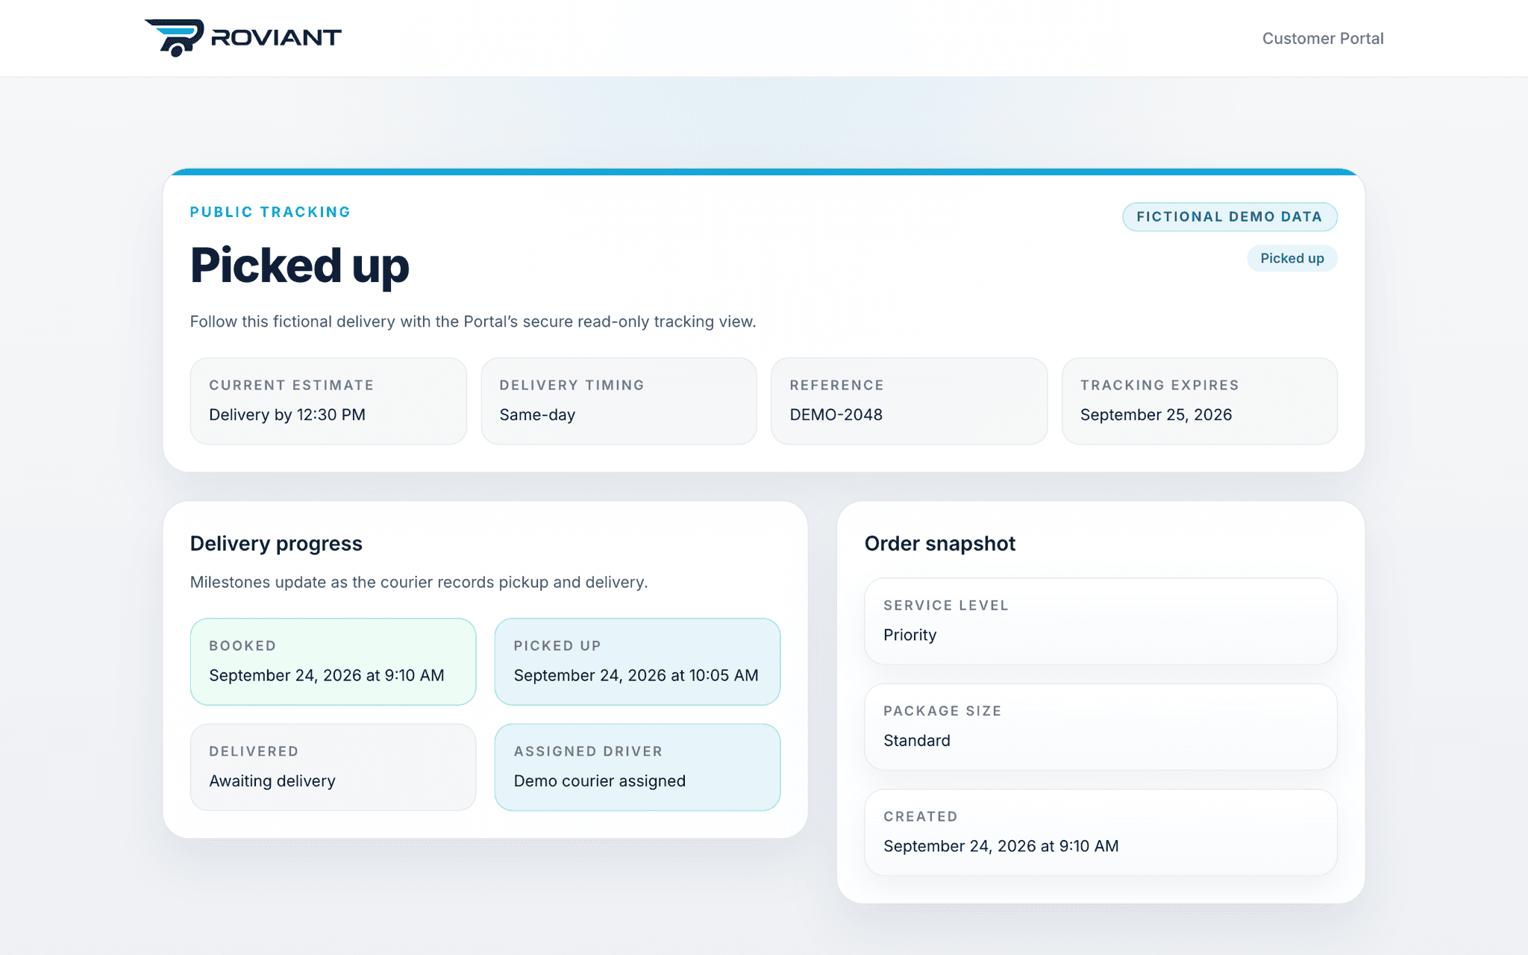The image size is (1528, 955).
Task: Click the Roviant logo icon
Action: point(175,38)
